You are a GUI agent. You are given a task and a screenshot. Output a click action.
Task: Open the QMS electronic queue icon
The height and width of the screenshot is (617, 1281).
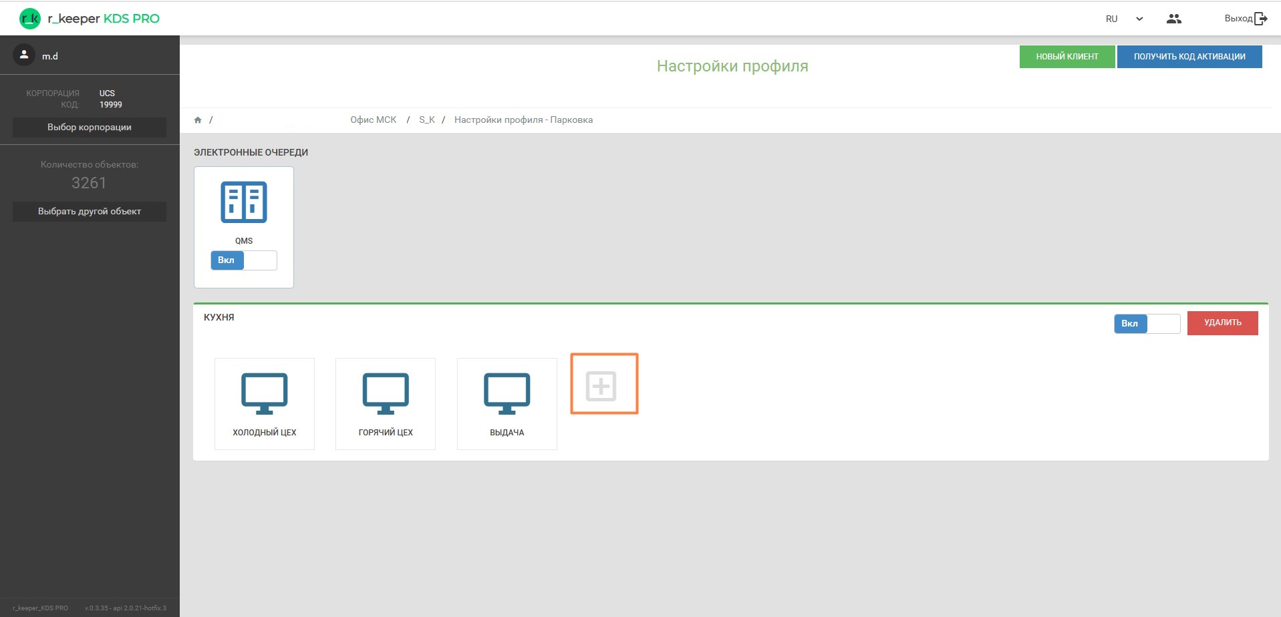[244, 202]
